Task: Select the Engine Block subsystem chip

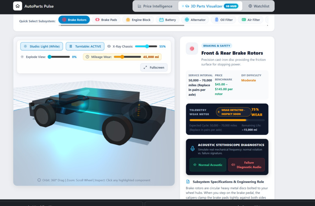Action: (x=138, y=20)
